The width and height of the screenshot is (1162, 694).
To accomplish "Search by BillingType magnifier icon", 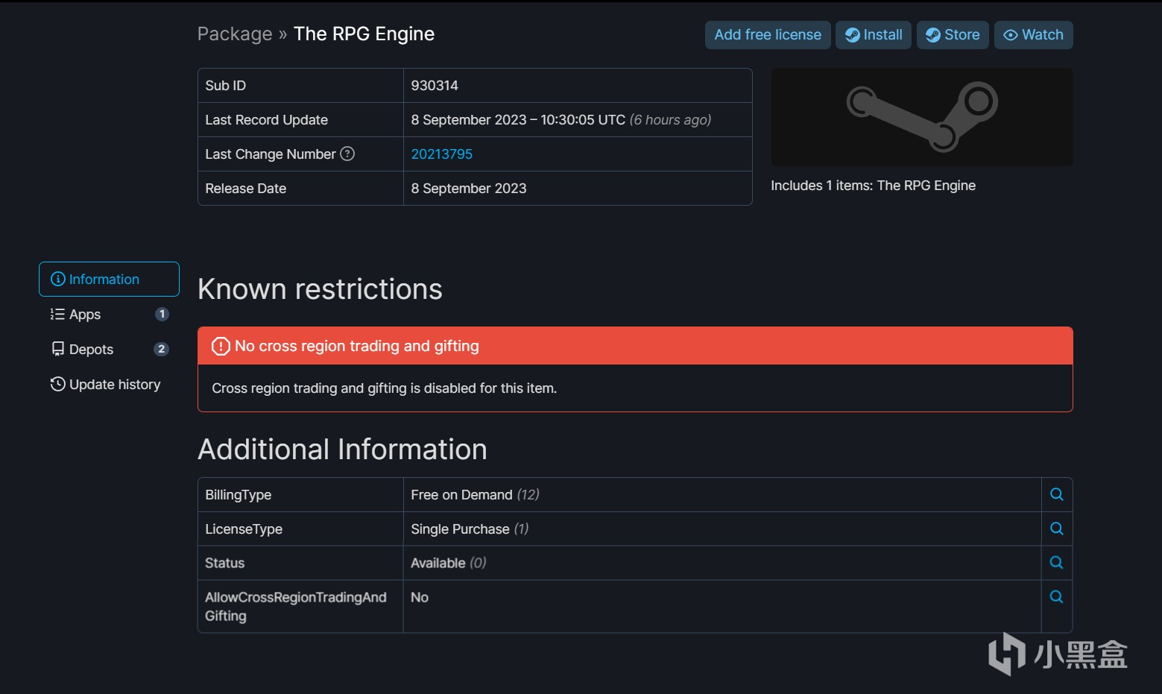I will tap(1056, 494).
